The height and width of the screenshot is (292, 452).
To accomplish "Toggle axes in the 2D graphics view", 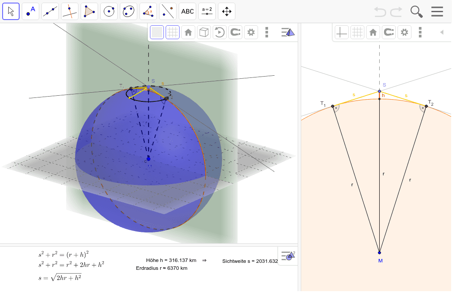I will click(342, 32).
